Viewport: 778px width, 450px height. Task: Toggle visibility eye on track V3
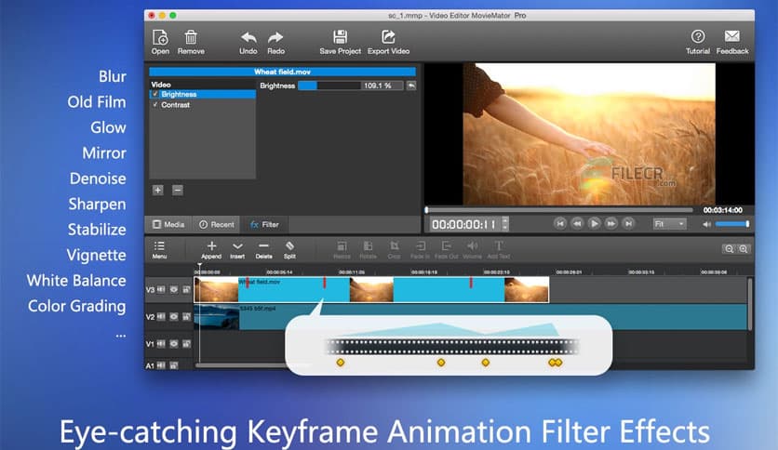pyautogui.click(x=174, y=289)
